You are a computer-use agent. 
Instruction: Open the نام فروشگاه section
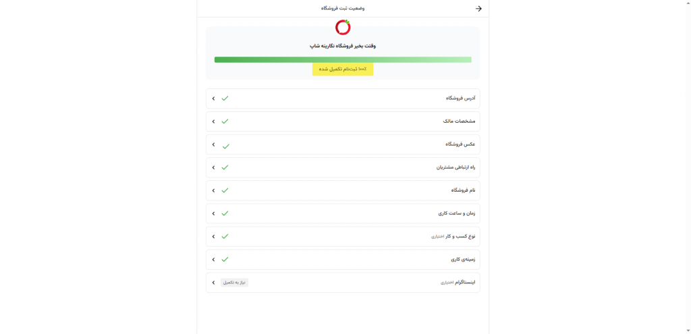coord(463,190)
